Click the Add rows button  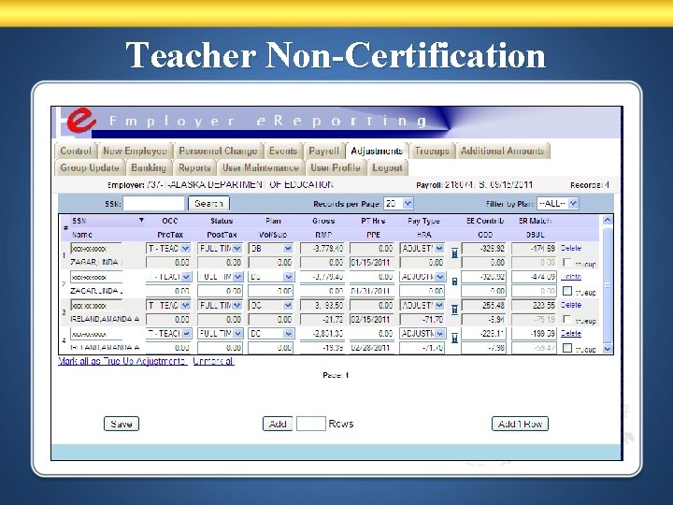pyautogui.click(x=278, y=424)
